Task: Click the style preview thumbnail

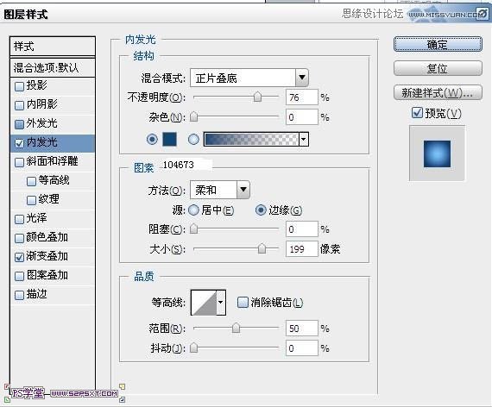Action: [x=437, y=153]
